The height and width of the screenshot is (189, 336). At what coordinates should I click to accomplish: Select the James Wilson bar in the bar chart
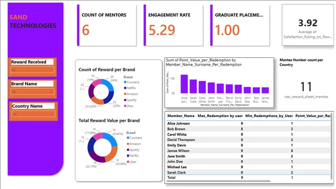point(265,90)
